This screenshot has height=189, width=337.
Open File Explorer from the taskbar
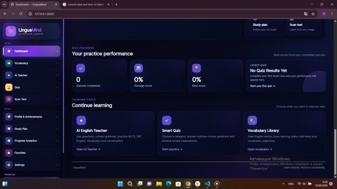[x=159, y=184]
